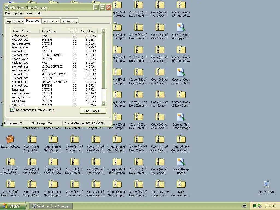Open the Options menu

pos(18,13)
